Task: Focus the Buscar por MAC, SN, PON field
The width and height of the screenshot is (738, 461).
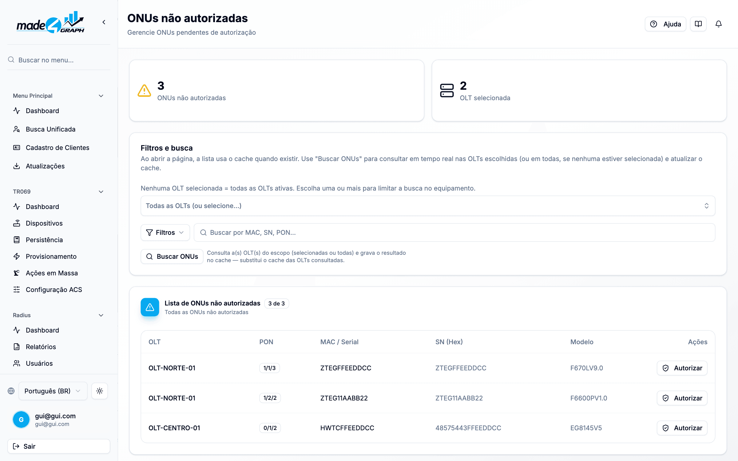Action: click(454, 233)
